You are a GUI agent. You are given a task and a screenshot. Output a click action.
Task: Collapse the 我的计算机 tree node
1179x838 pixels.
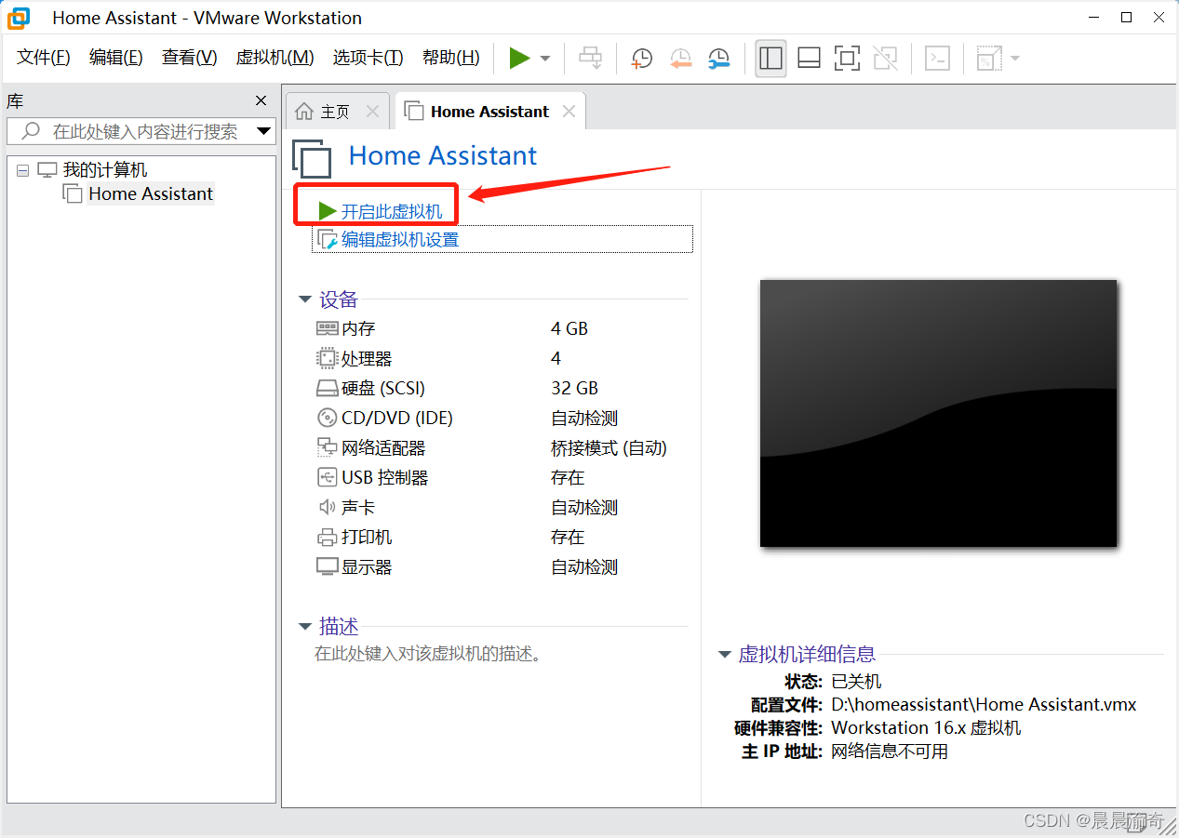[22, 171]
